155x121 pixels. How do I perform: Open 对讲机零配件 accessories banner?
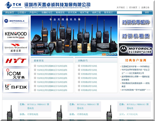[136, 22]
